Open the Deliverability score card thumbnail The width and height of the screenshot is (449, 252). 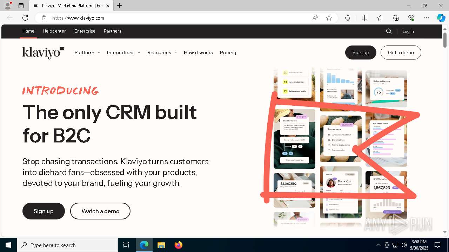[x=386, y=89]
